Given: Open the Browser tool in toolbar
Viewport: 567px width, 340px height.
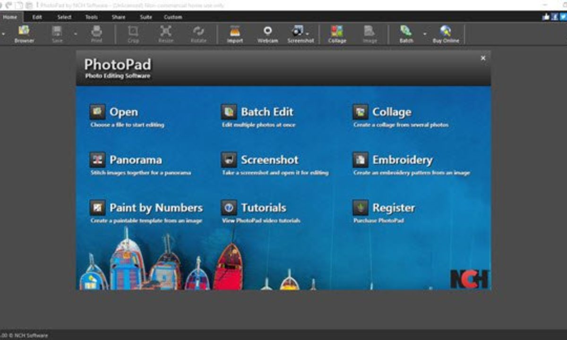Looking at the screenshot, I should coord(24,34).
